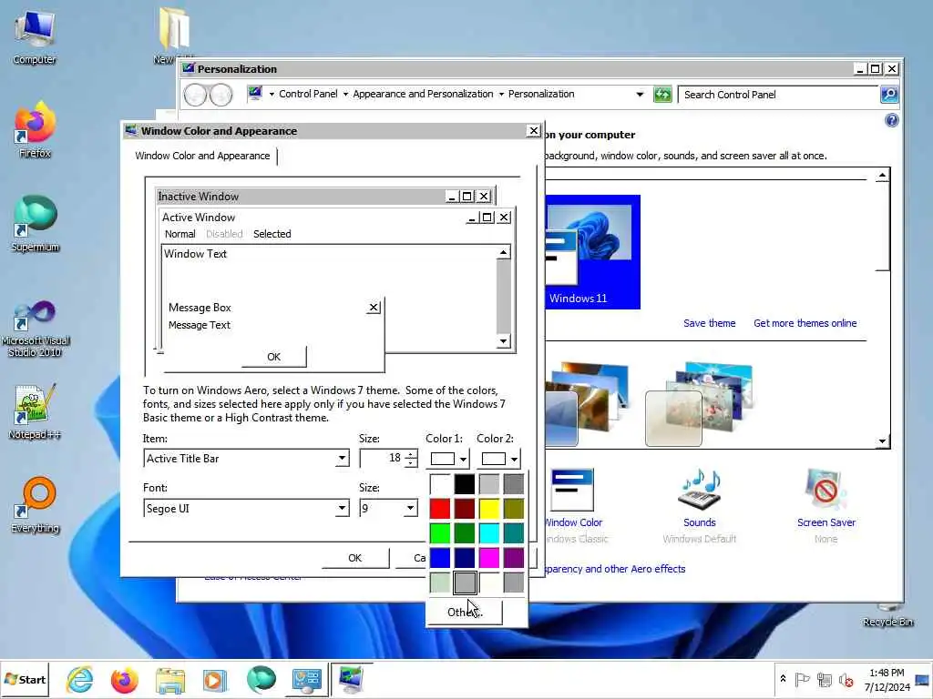Open the Font dropdown Segoe UI
Screen dimensions: 933x699
click(x=342, y=508)
